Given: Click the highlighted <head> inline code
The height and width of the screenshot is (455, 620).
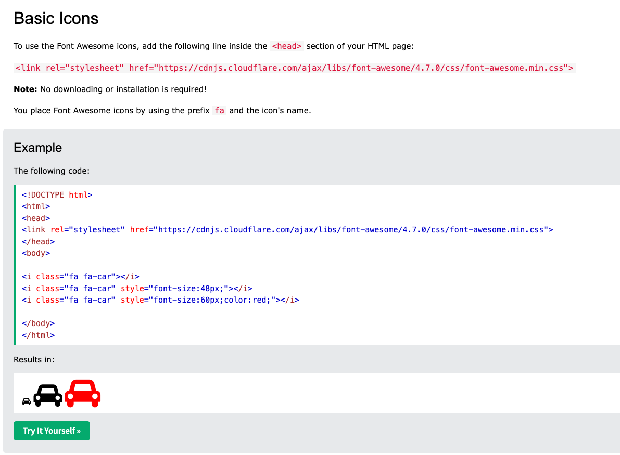Looking at the screenshot, I should pos(287,46).
